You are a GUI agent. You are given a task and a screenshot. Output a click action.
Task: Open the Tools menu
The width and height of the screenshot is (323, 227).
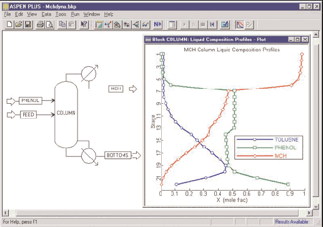point(61,14)
